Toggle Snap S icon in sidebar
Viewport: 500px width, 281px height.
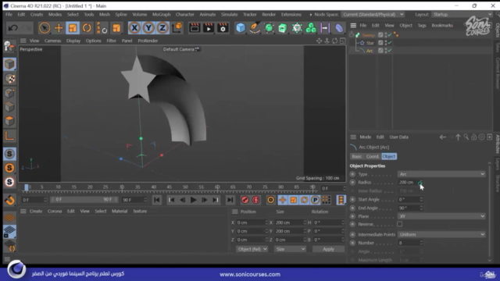point(9,154)
